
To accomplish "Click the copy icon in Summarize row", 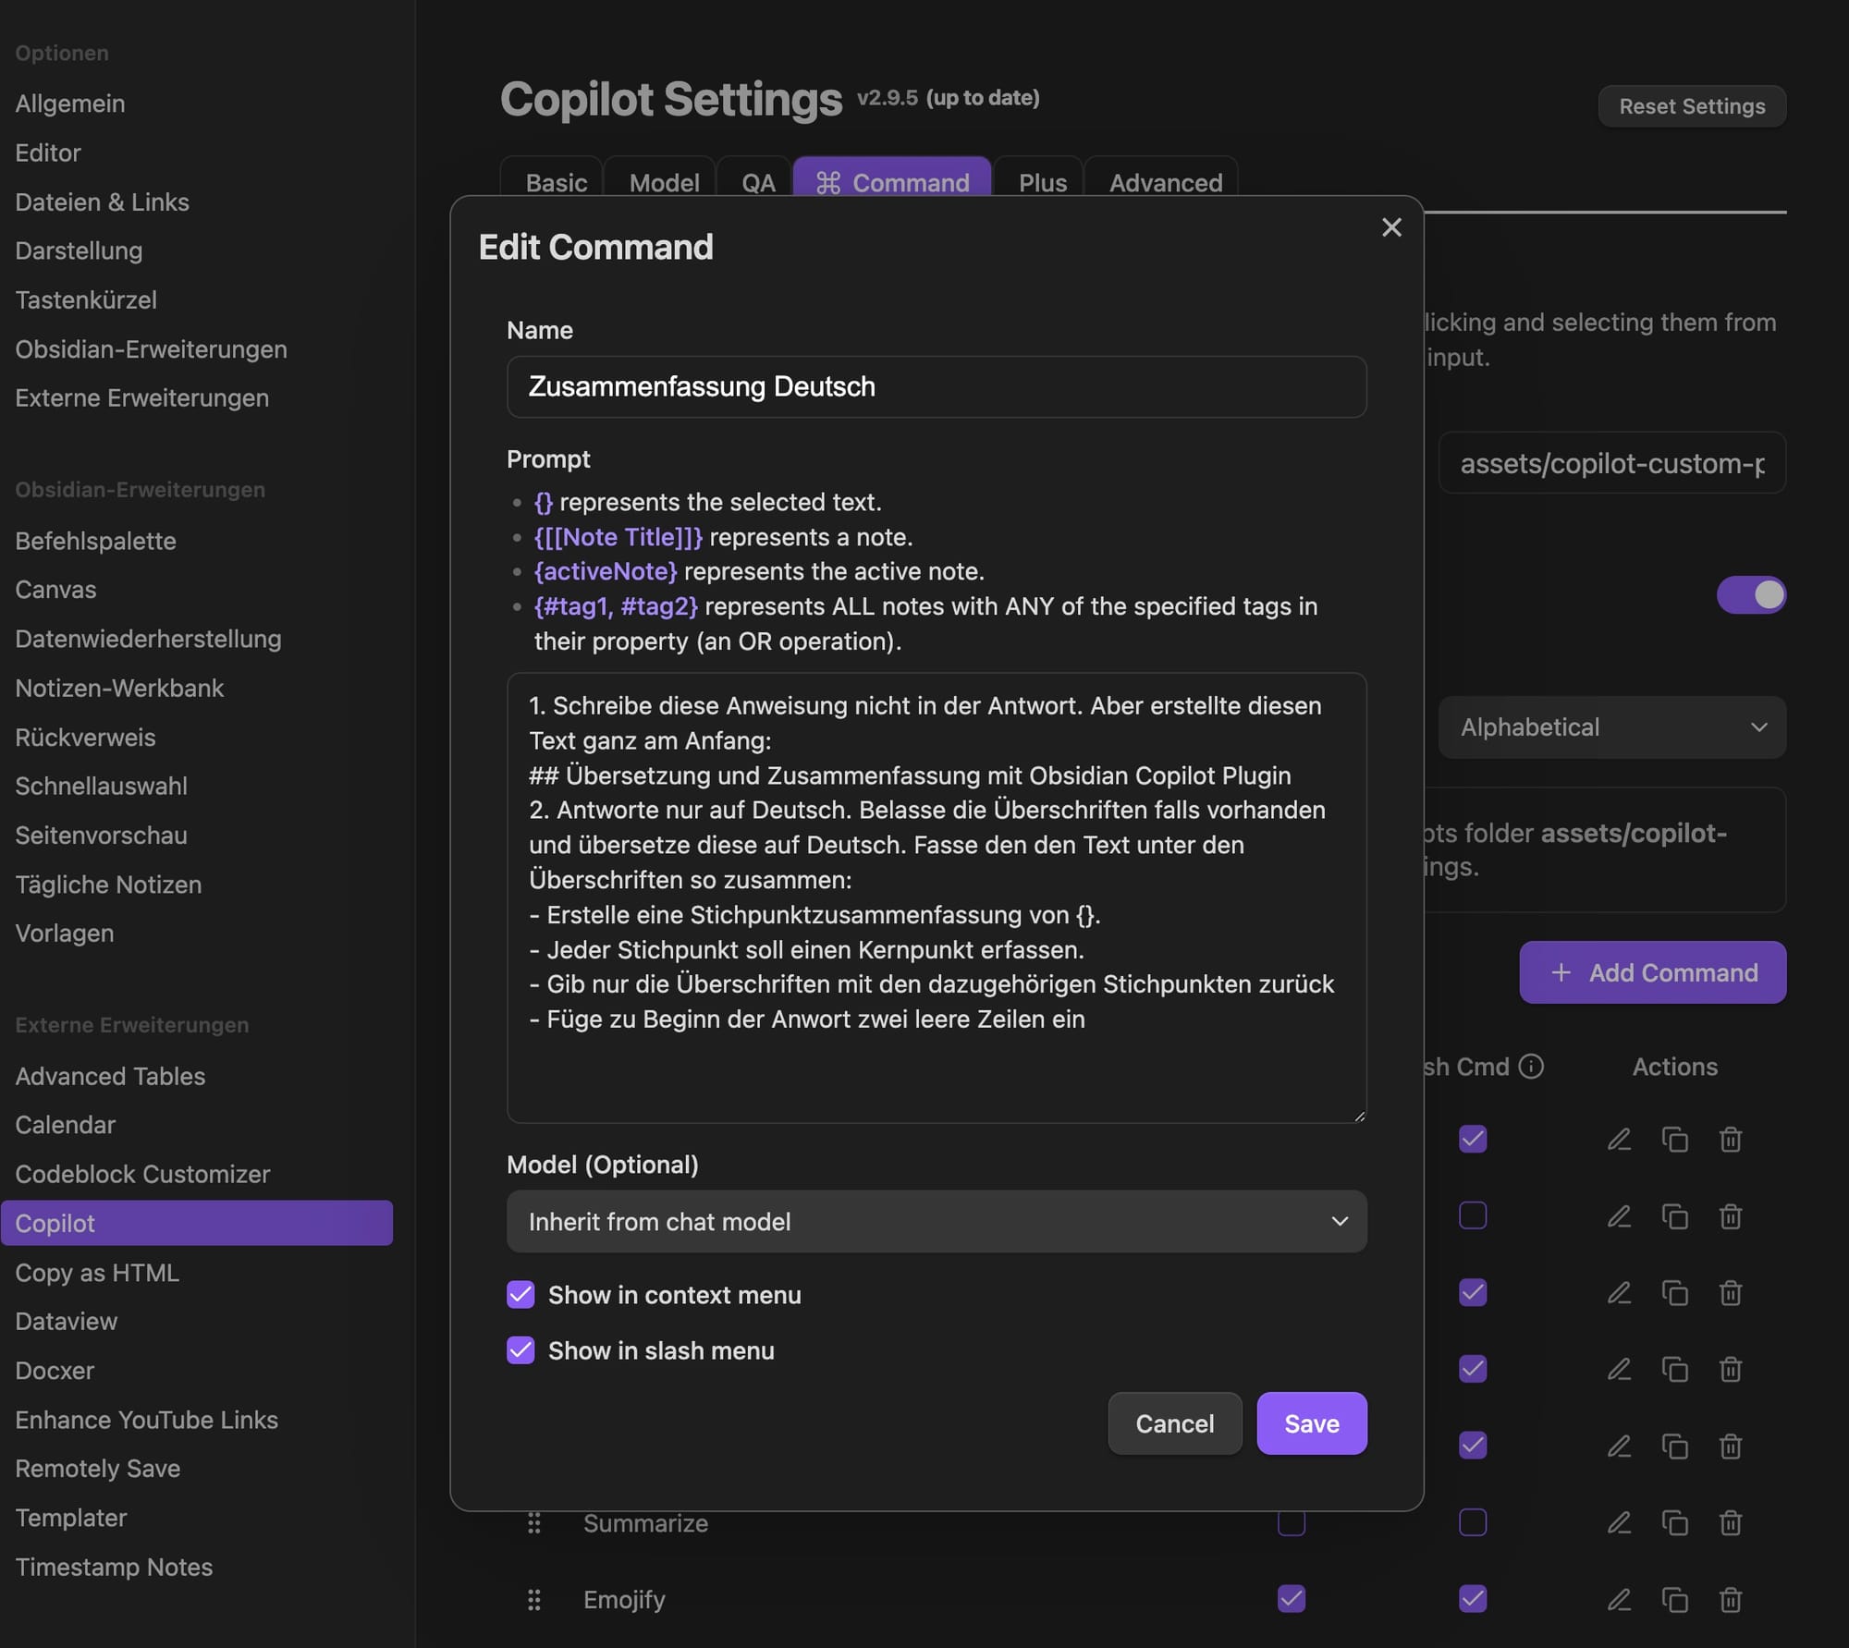I will [1674, 1522].
